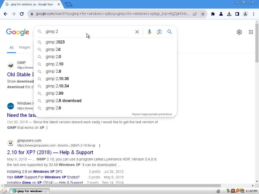Reload the current page
The height and width of the screenshot is (194, 259).
(x=22, y=14)
